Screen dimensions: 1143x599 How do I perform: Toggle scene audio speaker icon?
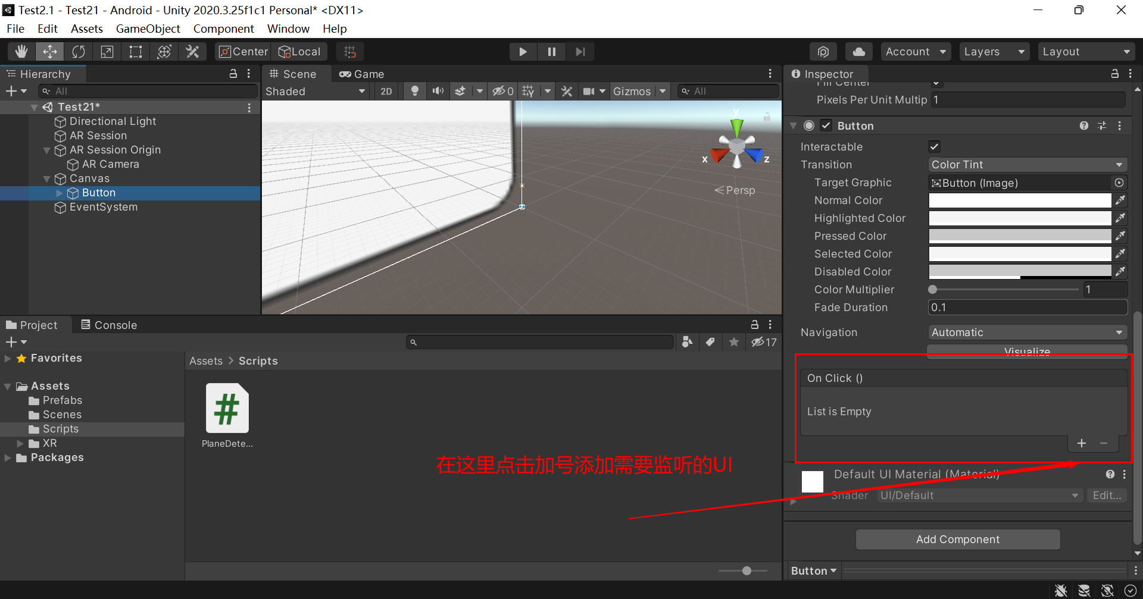point(438,91)
